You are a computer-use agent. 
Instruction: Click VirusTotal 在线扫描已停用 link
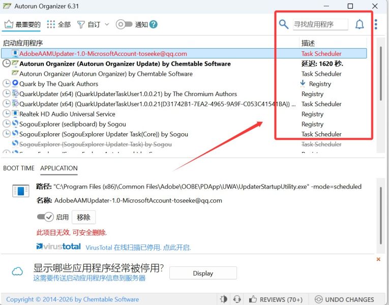tap(138, 248)
